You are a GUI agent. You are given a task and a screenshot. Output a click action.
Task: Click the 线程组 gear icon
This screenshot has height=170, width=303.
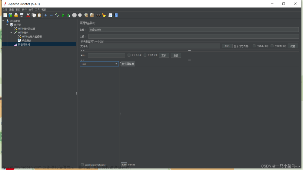(x=12, y=25)
